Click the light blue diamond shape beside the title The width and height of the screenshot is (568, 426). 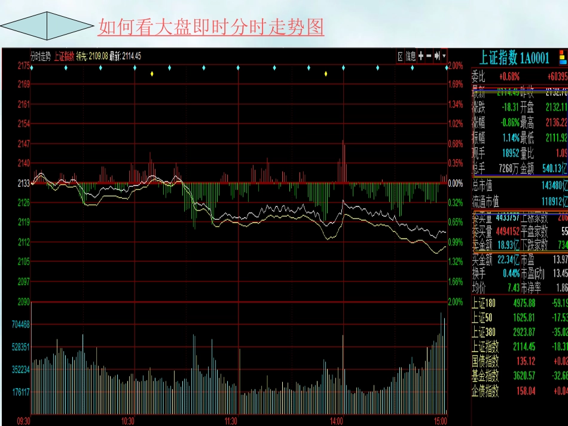pyautogui.click(x=47, y=26)
